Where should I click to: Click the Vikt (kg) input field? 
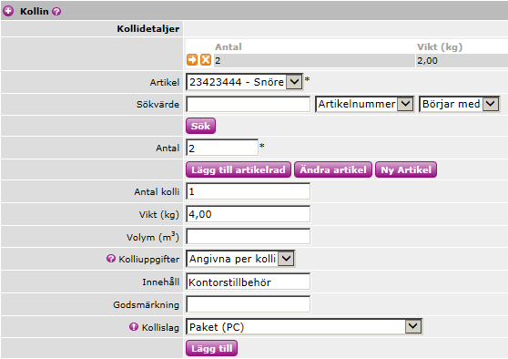(249, 214)
